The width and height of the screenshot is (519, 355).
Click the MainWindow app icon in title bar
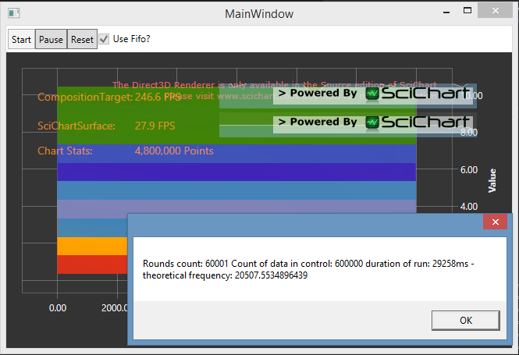click(x=14, y=13)
